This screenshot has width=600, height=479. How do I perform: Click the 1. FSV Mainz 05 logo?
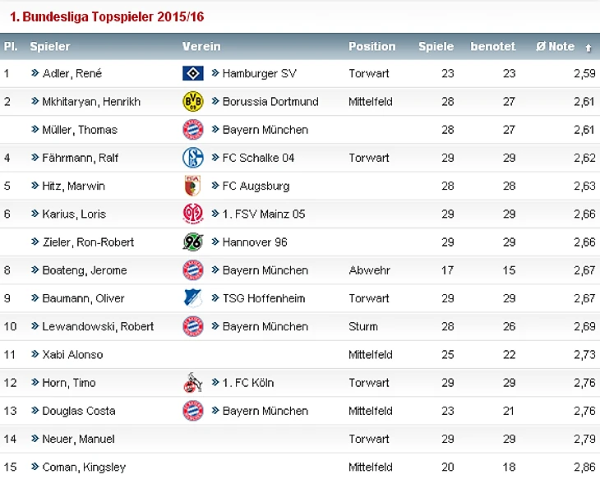click(x=192, y=214)
